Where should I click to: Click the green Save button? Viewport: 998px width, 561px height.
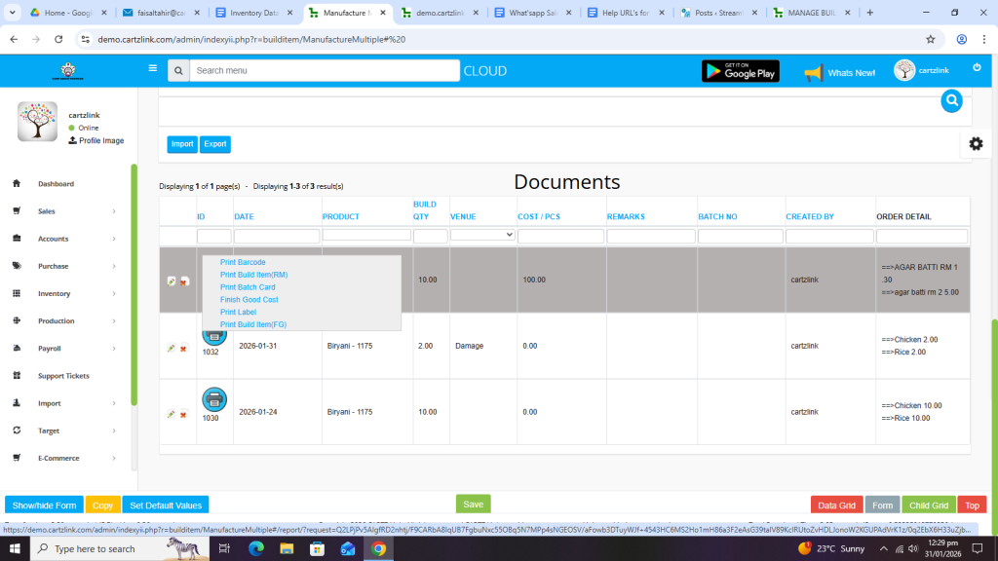coord(473,505)
